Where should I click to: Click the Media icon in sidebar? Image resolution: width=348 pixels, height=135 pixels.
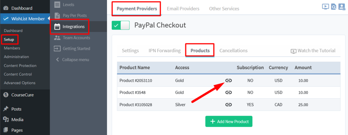click(6, 119)
